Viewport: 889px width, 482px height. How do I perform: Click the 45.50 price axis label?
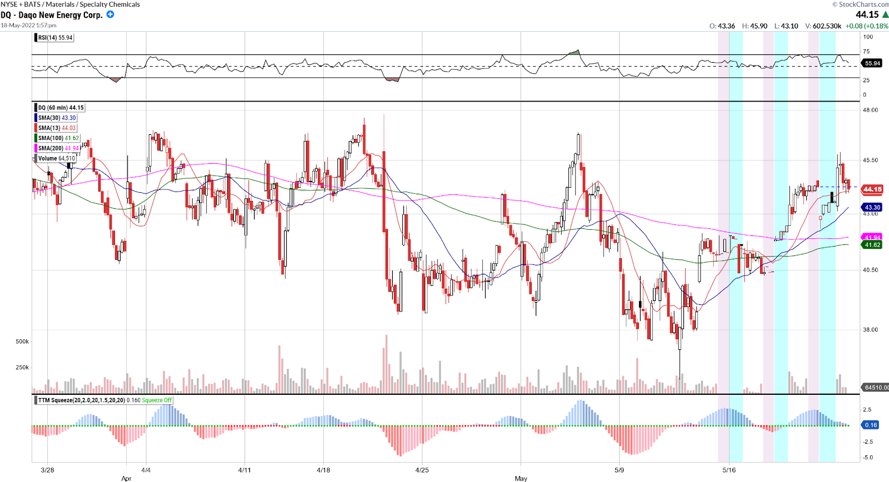pos(871,160)
